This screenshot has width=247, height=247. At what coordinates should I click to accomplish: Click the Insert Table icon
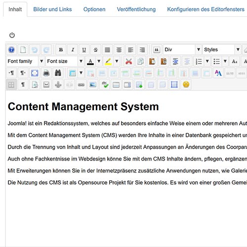(x=73, y=73)
